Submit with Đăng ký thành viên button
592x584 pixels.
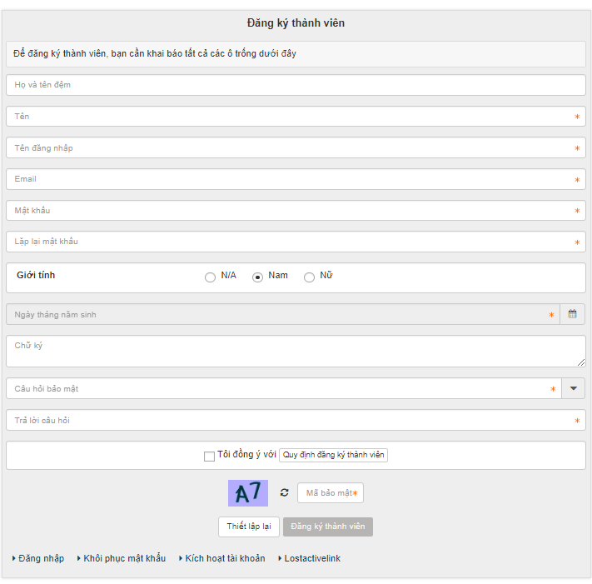[328, 527]
